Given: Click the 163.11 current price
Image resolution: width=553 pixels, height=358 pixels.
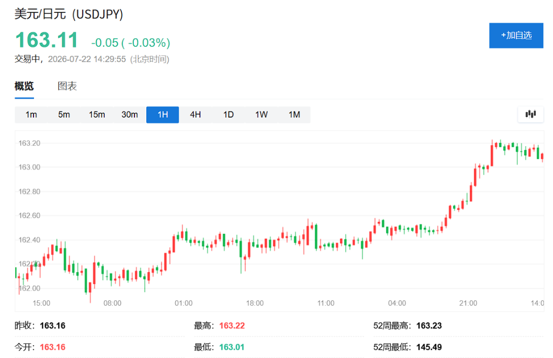Looking at the screenshot, I should coord(46,40).
